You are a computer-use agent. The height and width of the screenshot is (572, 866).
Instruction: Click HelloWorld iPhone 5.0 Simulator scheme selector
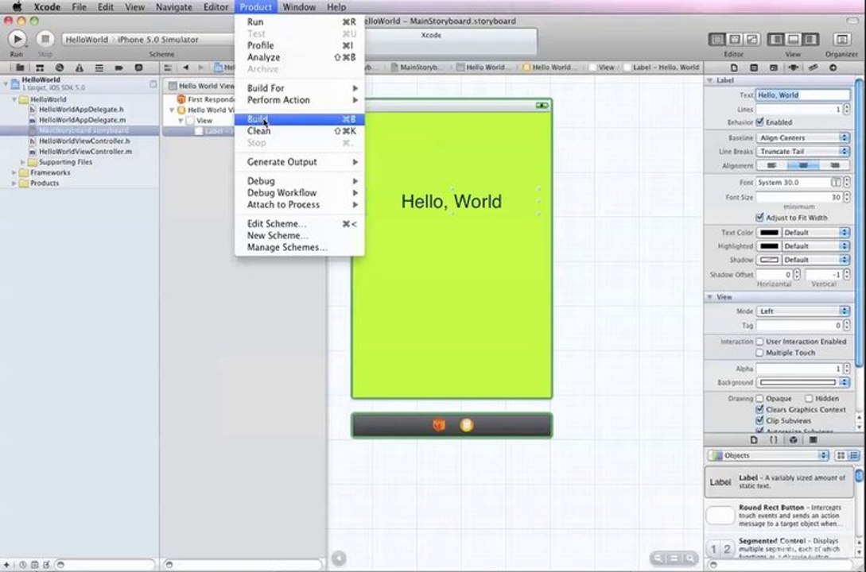(x=147, y=40)
